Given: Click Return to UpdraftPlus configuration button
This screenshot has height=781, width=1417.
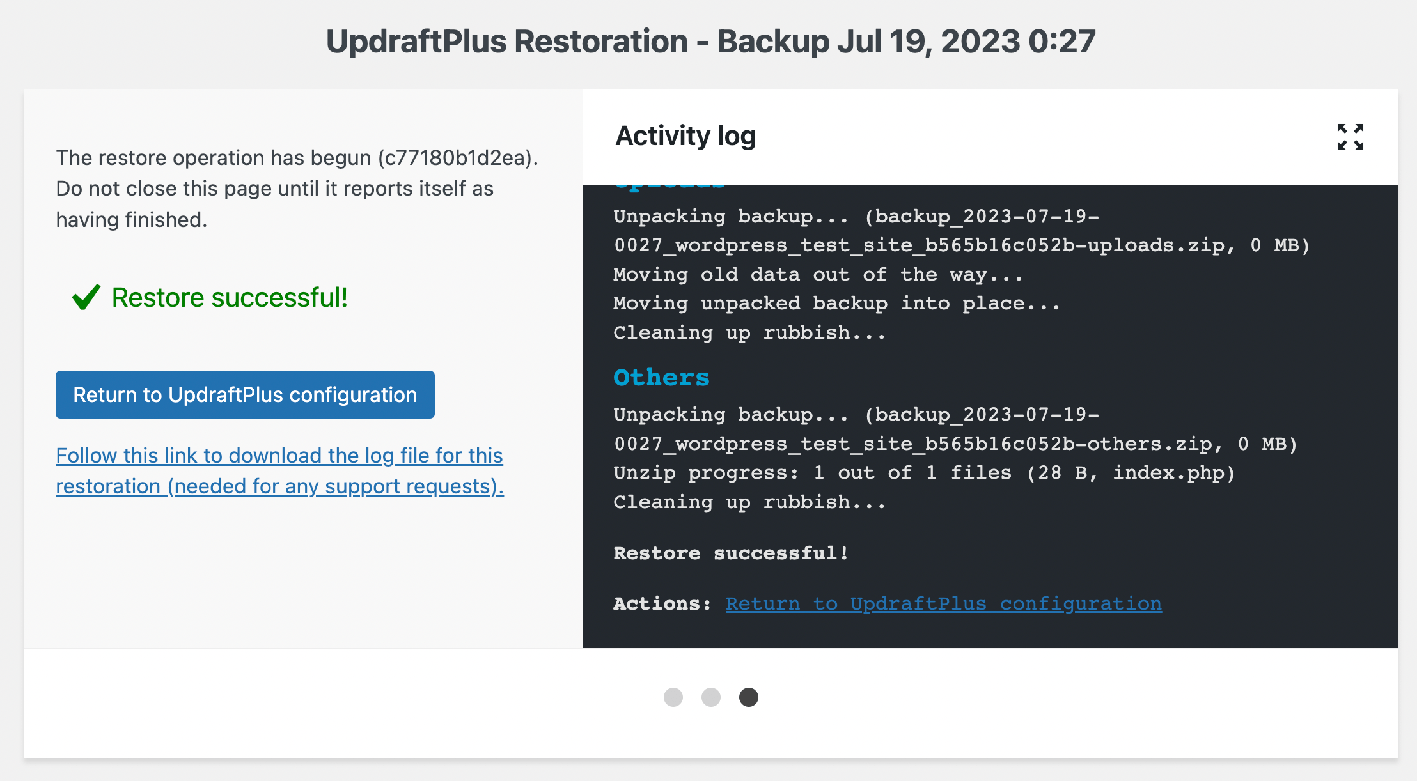Looking at the screenshot, I should point(245,394).
